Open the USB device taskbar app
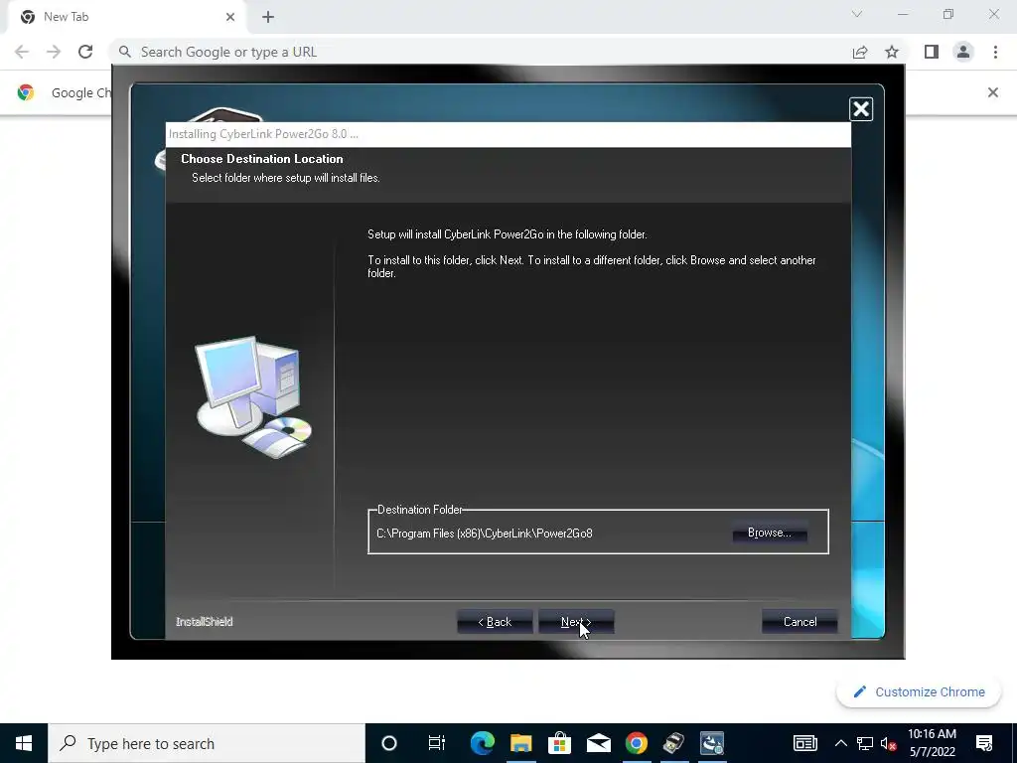1017x763 pixels. (x=674, y=743)
